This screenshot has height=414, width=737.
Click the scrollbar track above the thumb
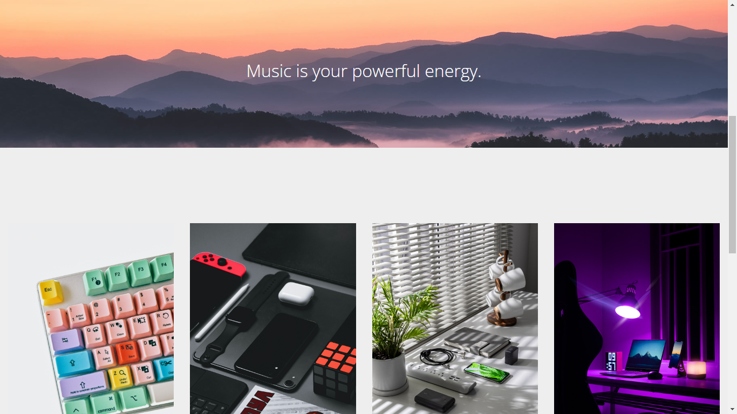733,62
